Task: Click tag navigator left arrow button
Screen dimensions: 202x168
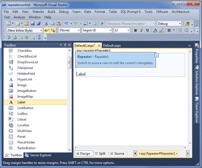Action: coord(135,154)
